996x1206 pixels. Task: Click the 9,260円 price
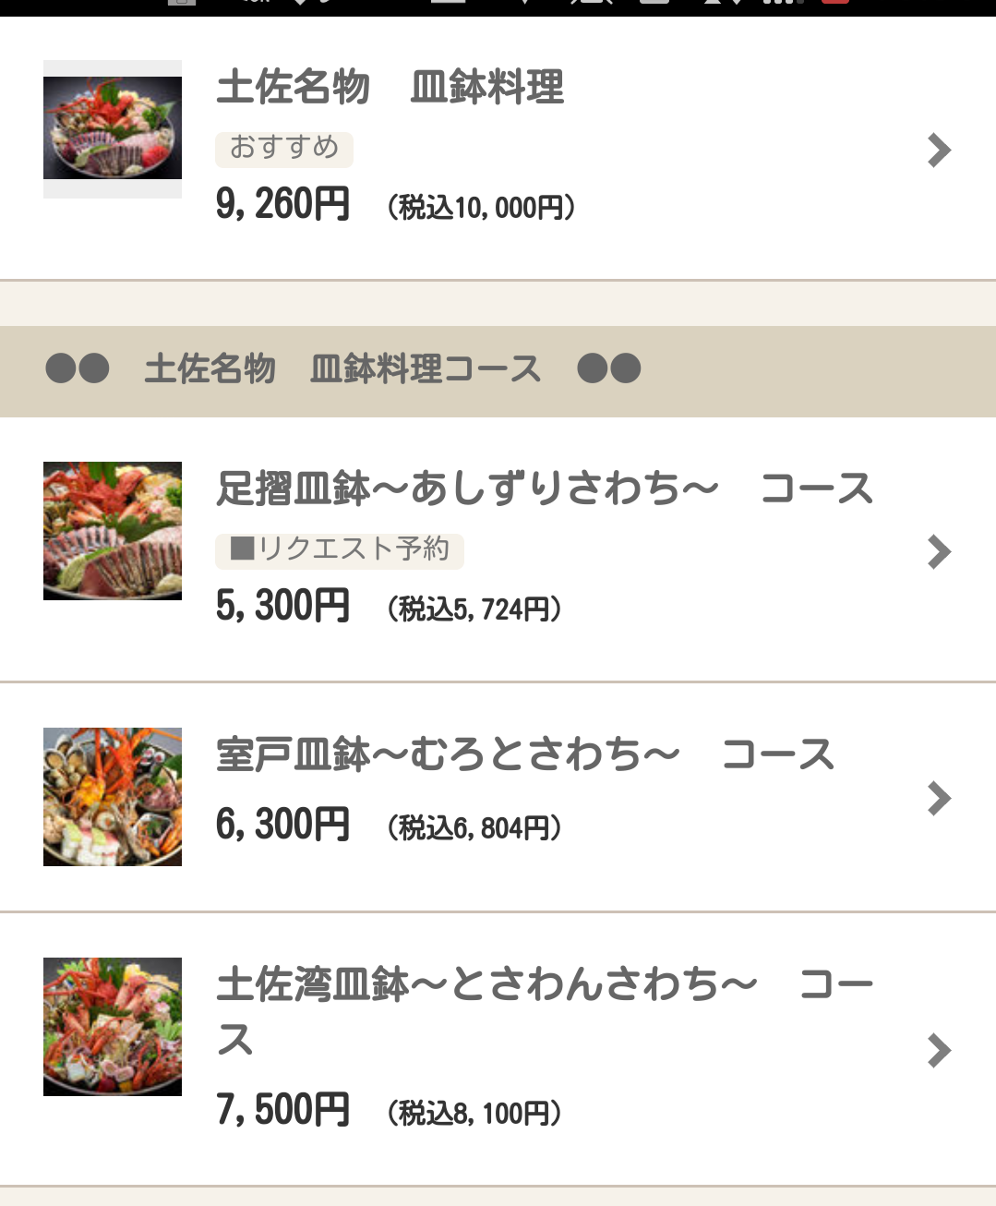[282, 204]
